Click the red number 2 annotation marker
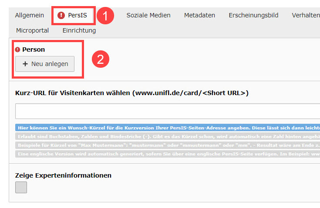This screenshot has height=208, width=320. [100, 59]
